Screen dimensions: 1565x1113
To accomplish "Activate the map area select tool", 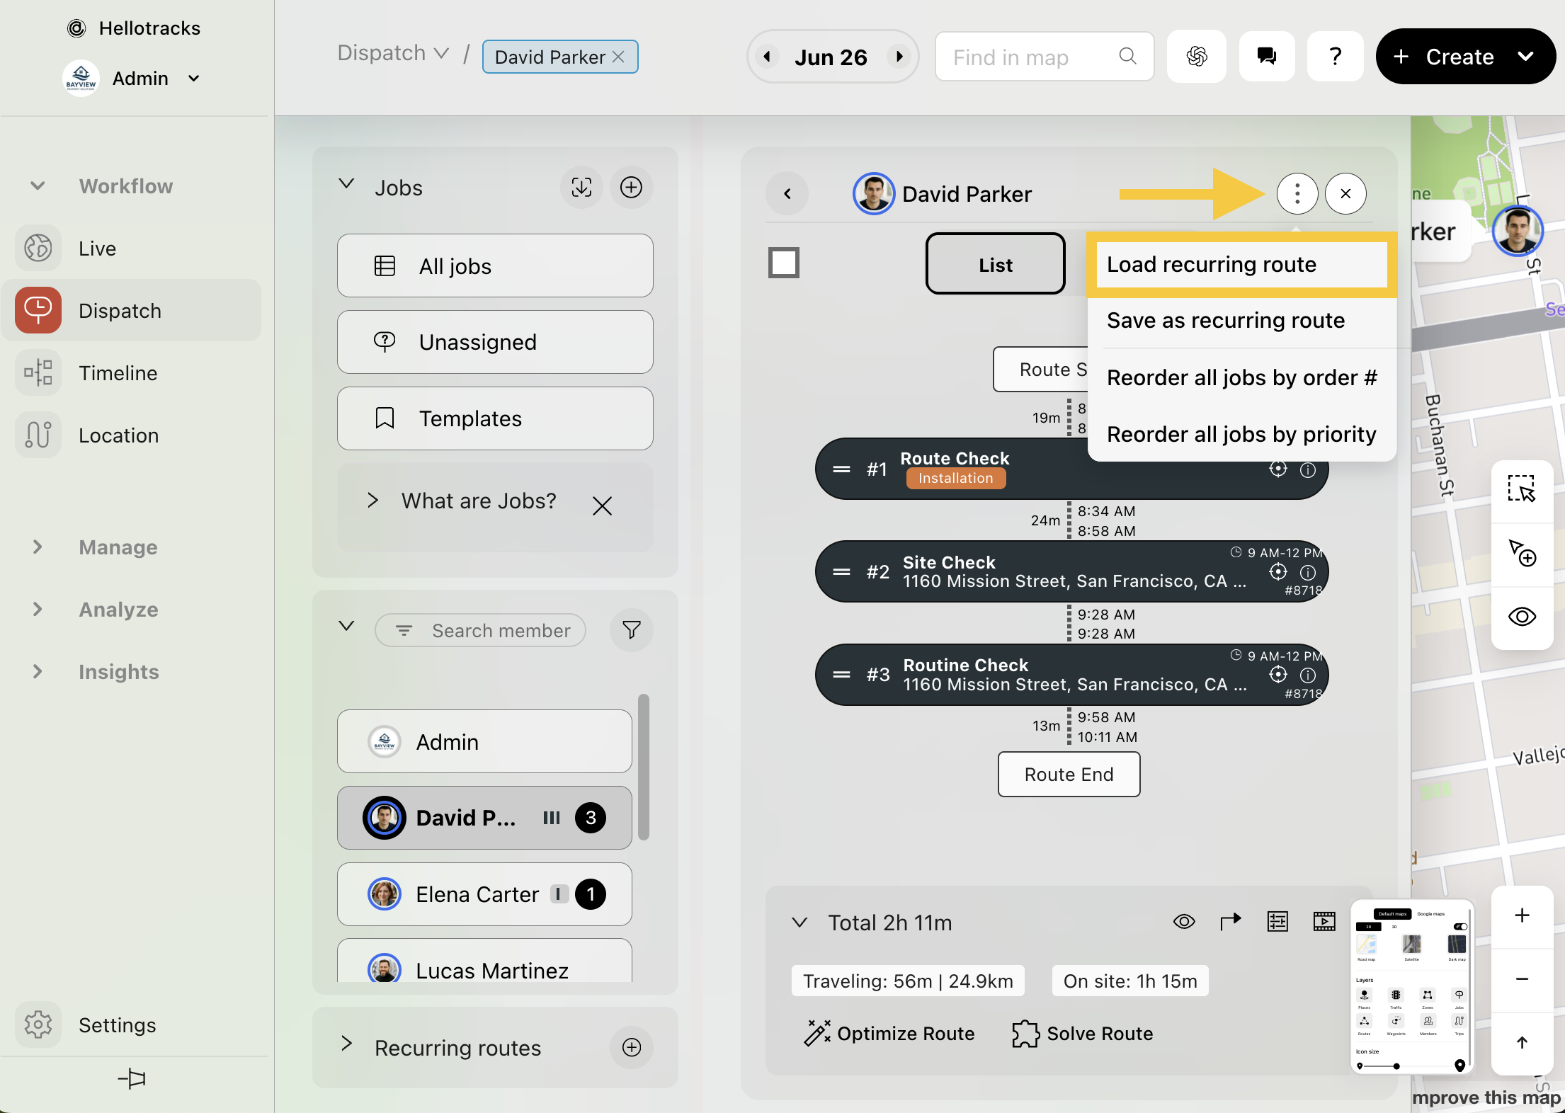I will coord(1522,489).
